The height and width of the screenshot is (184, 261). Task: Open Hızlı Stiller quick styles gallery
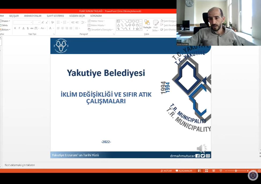tap(156, 25)
